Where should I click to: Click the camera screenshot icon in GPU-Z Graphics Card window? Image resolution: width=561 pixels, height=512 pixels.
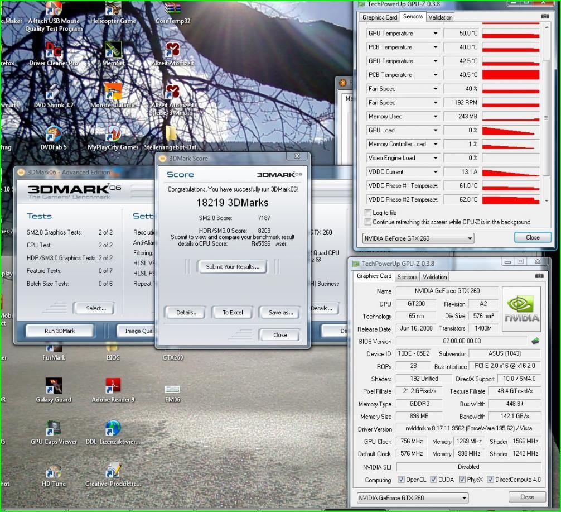(x=539, y=276)
